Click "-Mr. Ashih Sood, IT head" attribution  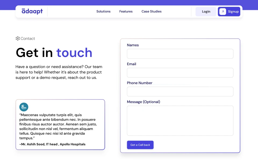(x=52, y=144)
